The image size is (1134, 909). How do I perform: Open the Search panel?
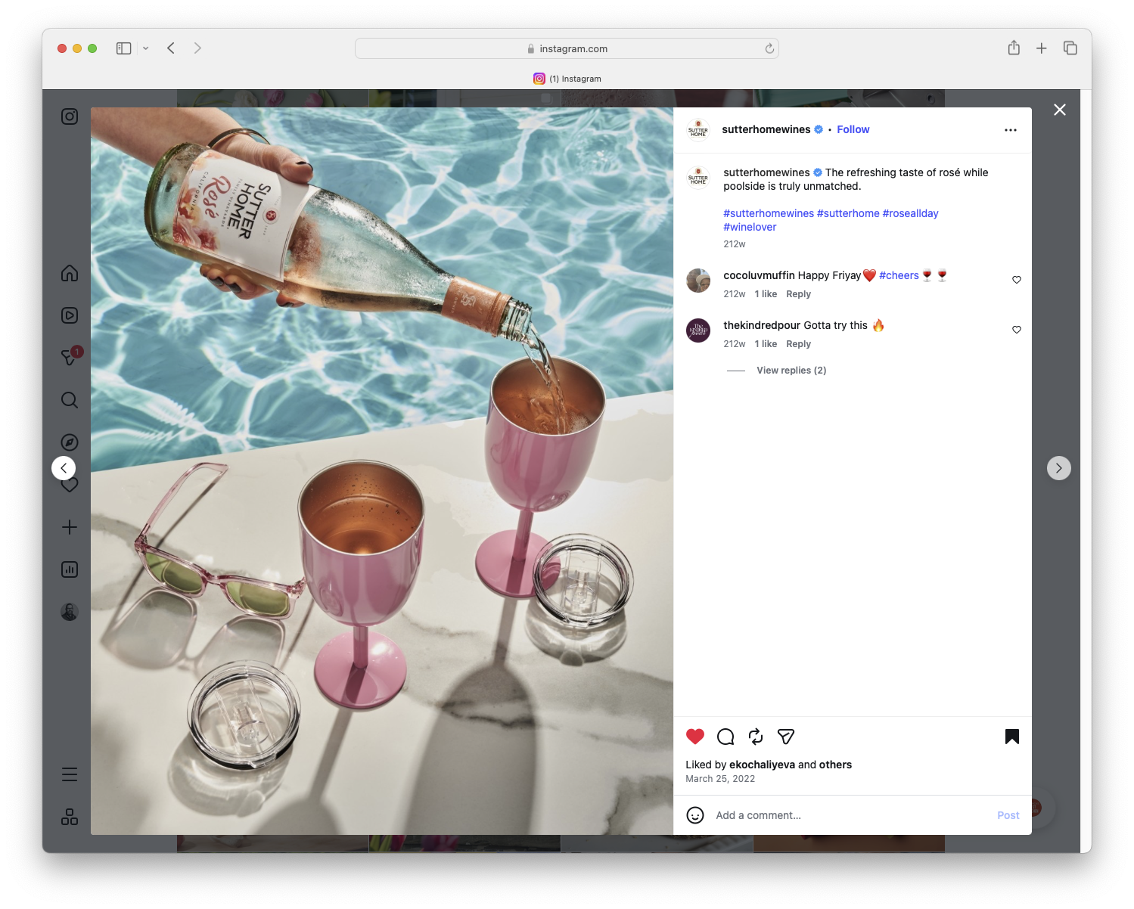(69, 400)
